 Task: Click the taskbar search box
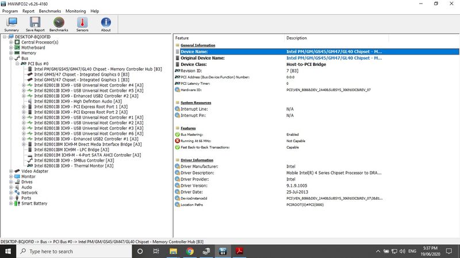pos(74,251)
